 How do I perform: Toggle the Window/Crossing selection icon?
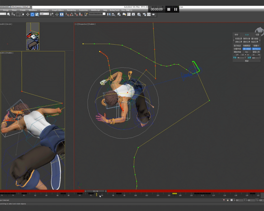point(22,15)
